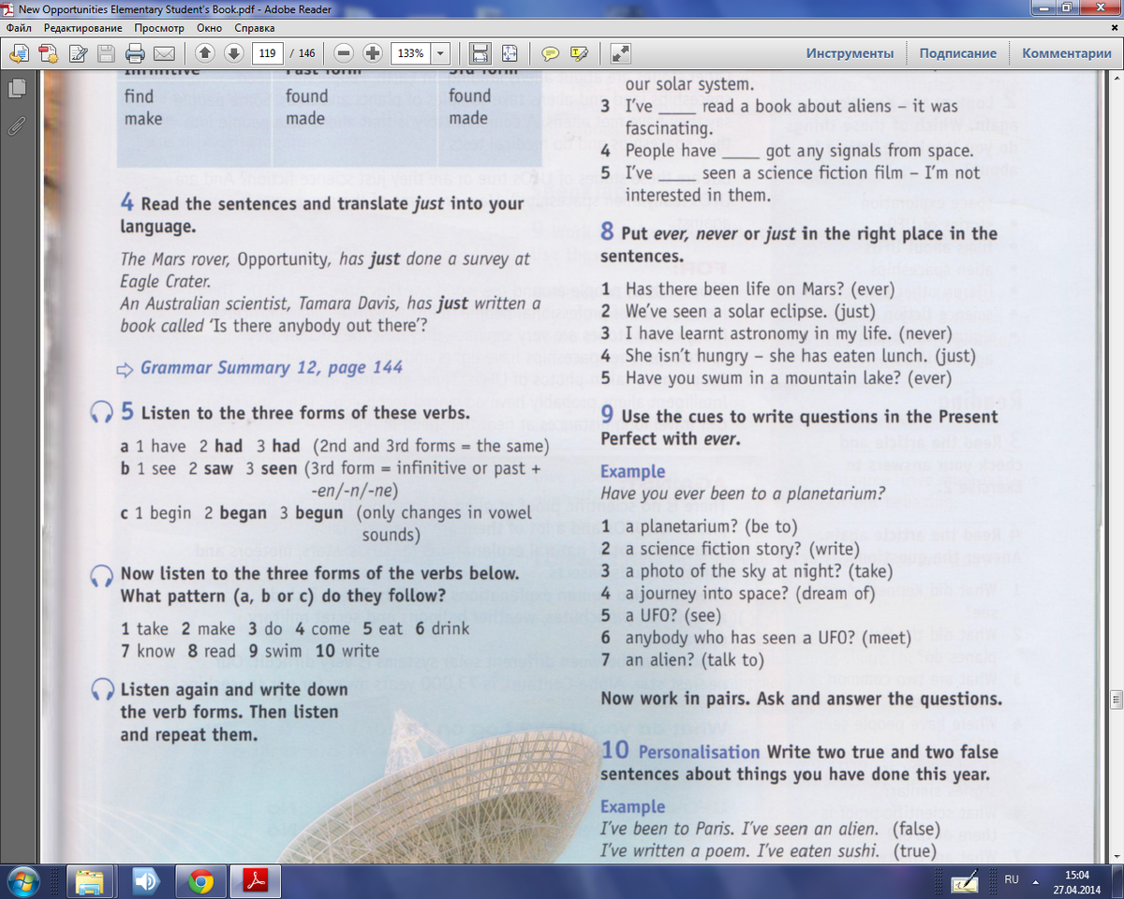The height and width of the screenshot is (899, 1124).
Task: Click the 'Grammar Summary 12, page 144' text
Action: pyautogui.click(x=272, y=367)
